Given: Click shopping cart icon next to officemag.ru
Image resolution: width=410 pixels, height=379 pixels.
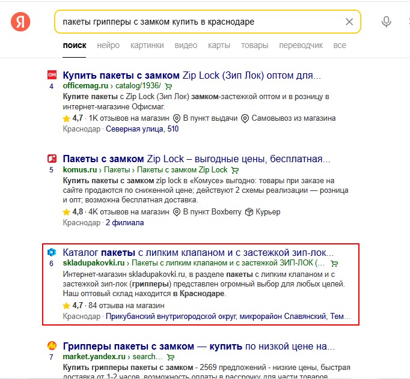Looking at the screenshot, I should coord(169,86).
